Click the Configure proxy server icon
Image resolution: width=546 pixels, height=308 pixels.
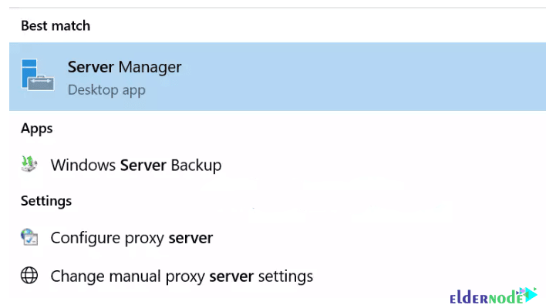[x=29, y=237]
